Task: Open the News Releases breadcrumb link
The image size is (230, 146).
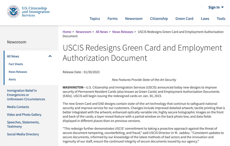Action: tap(123, 32)
